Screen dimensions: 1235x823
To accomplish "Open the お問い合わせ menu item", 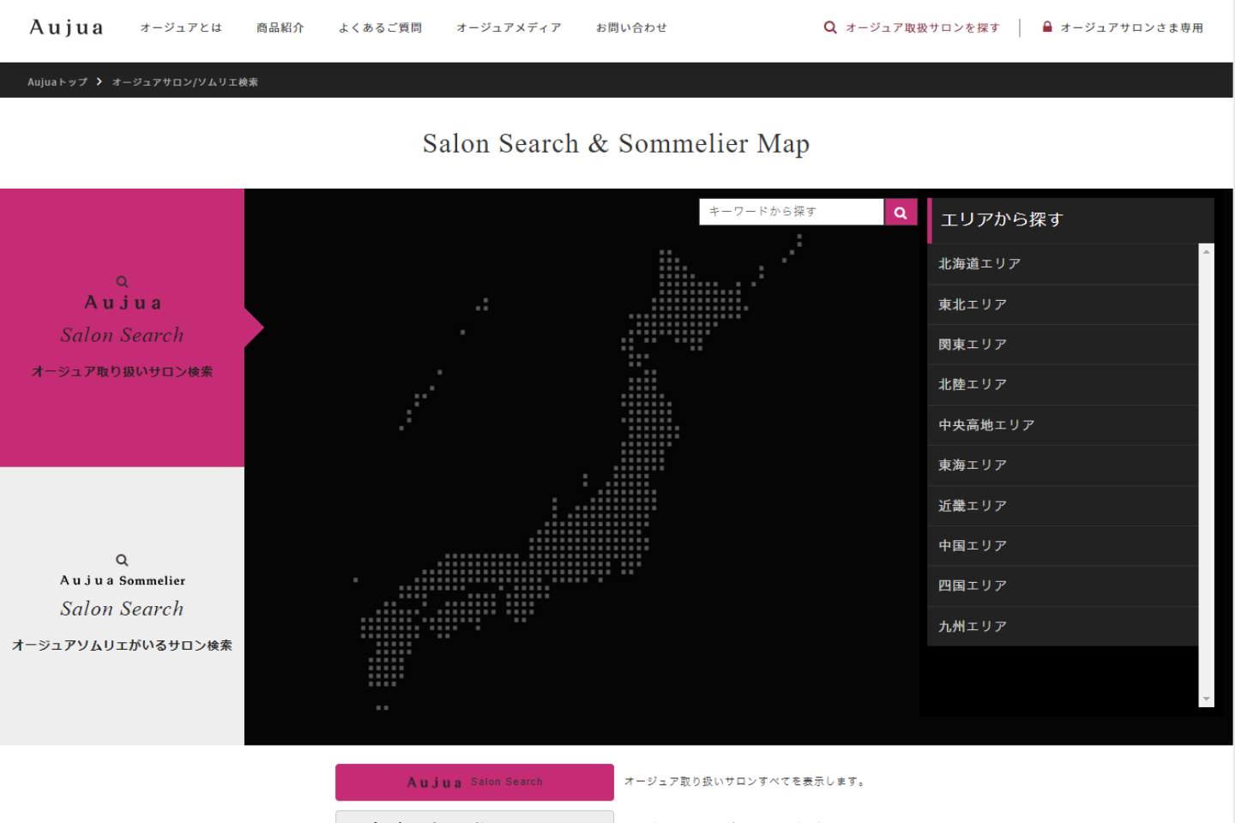I will [631, 27].
